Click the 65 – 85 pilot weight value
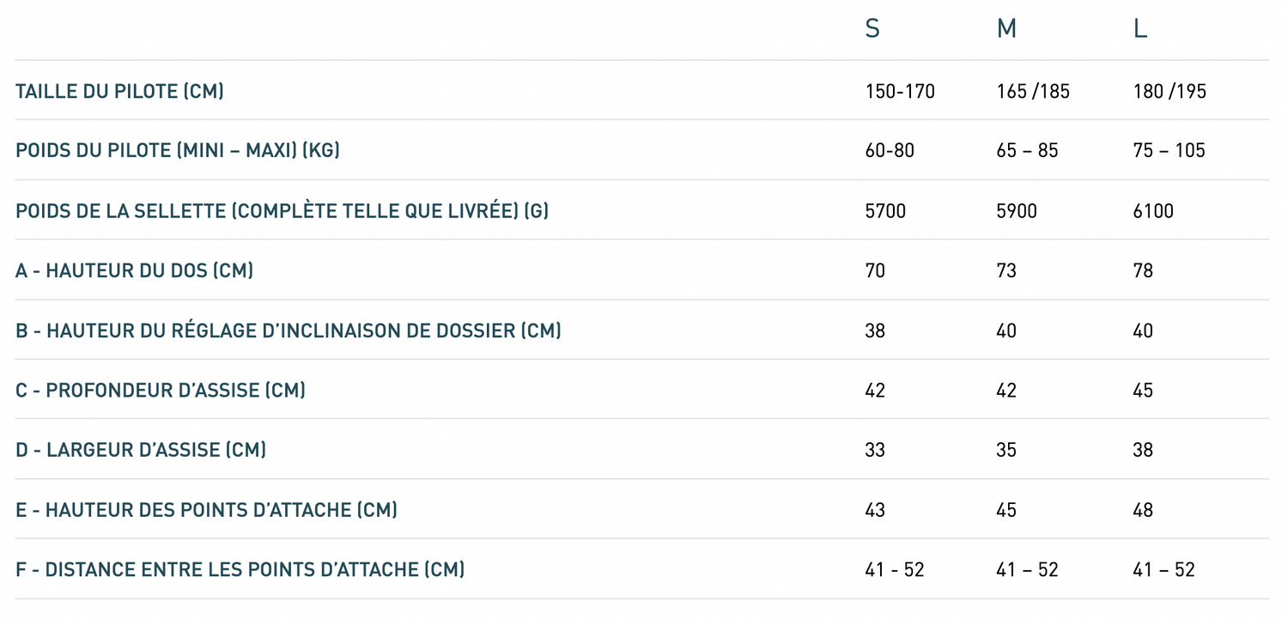The height and width of the screenshot is (619, 1288). tap(1027, 150)
